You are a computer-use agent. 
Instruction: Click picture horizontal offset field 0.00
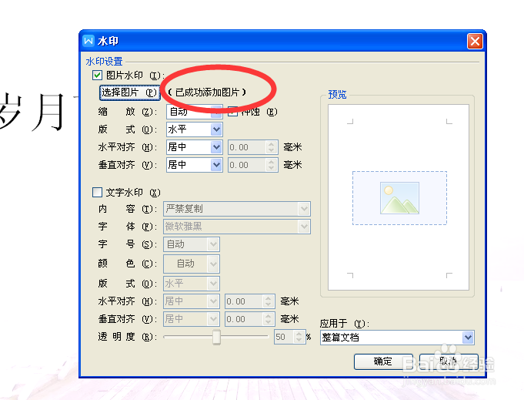[x=247, y=147]
